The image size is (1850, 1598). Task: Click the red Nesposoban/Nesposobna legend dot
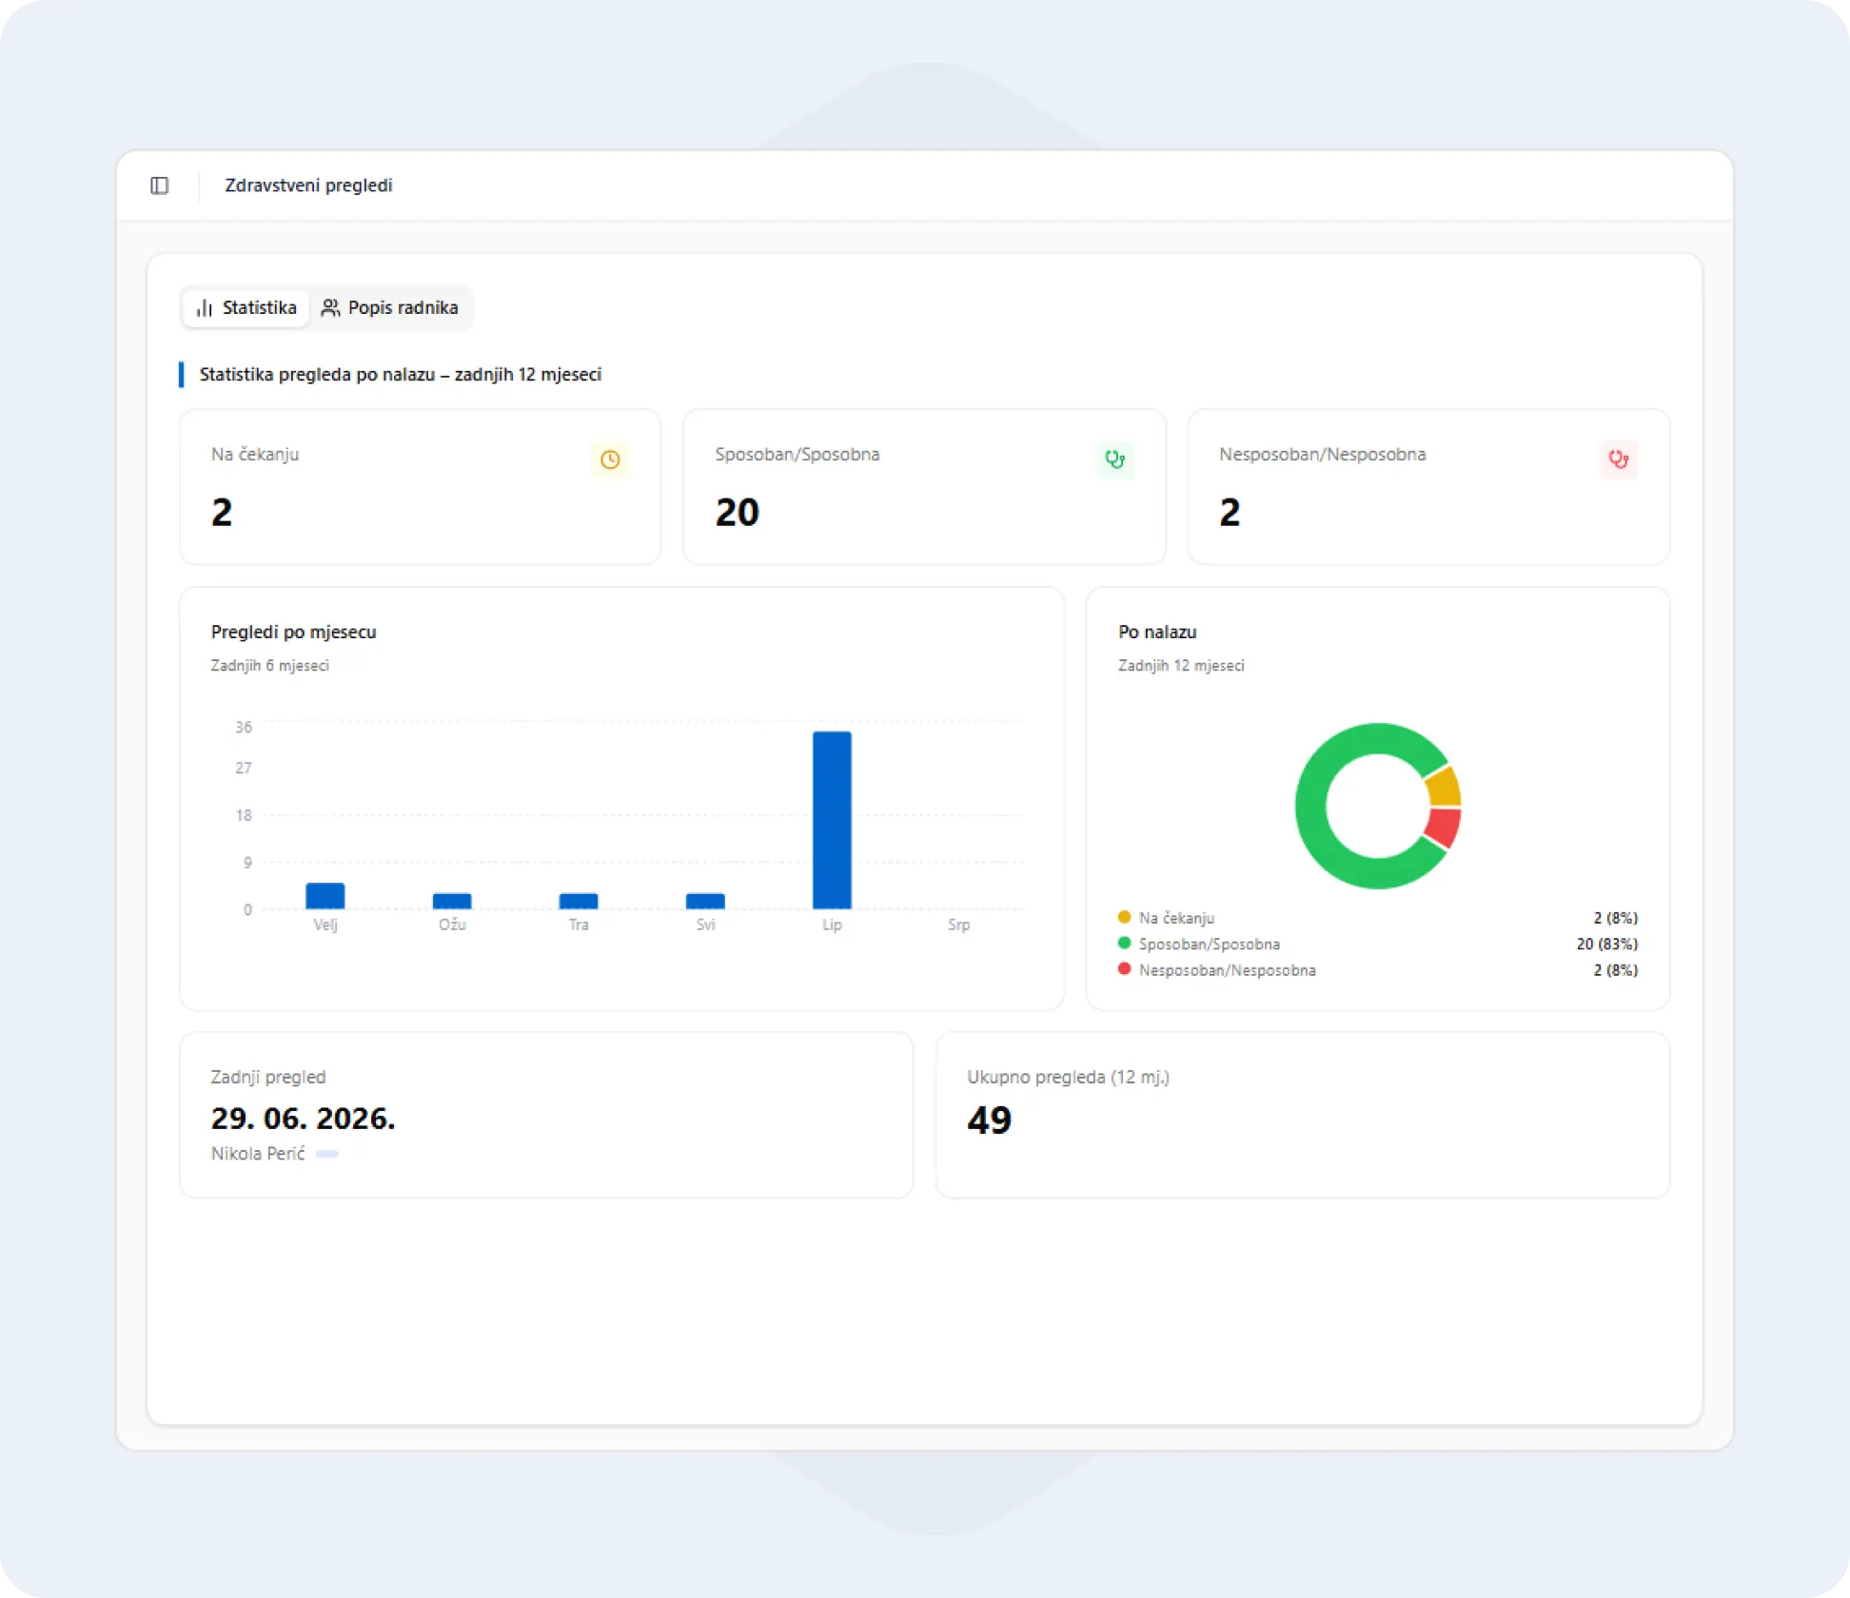click(x=1124, y=969)
